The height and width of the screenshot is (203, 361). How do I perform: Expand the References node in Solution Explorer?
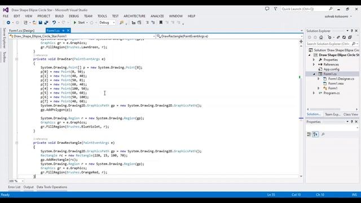[314, 65]
